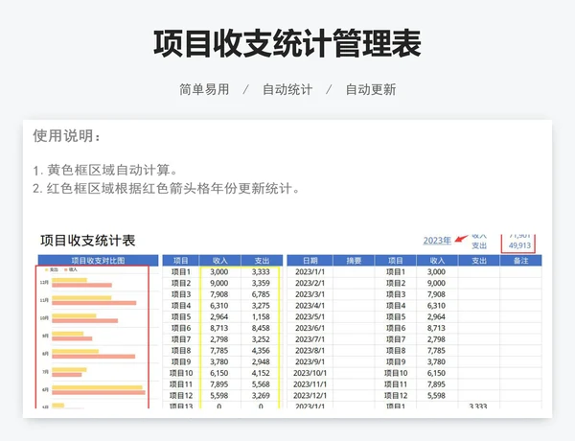Click the date cell 2023/5/1
This screenshot has width=575, height=441.
[310, 317]
